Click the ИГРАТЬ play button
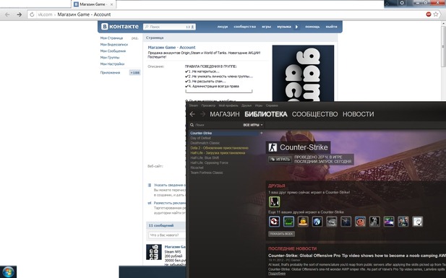The image size is (446, 278). click(x=280, y=159)
